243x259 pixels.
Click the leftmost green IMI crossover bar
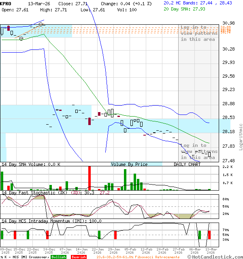tap(2, 235)
